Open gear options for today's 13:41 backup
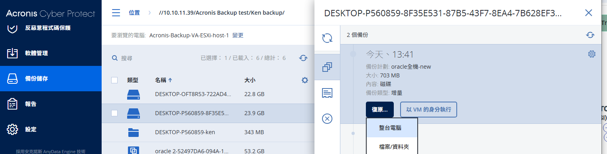 click(592, 54)
